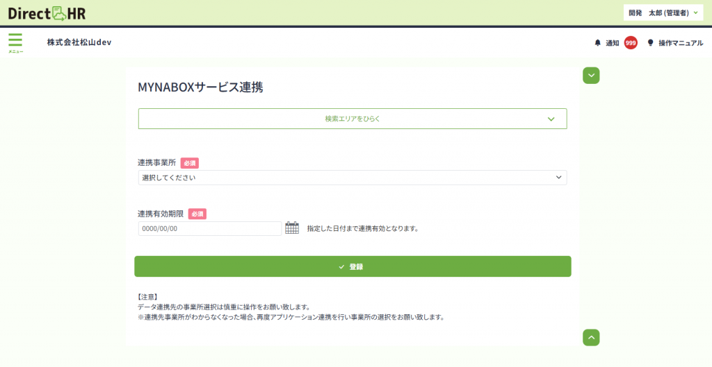Open the user account dropdown 開発 太郎

click(x=663, y=13)
